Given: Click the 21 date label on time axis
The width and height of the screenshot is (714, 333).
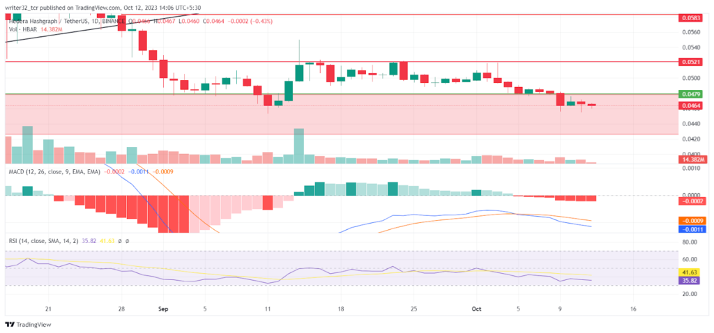Looking at the screenshot, I should 48,309.
